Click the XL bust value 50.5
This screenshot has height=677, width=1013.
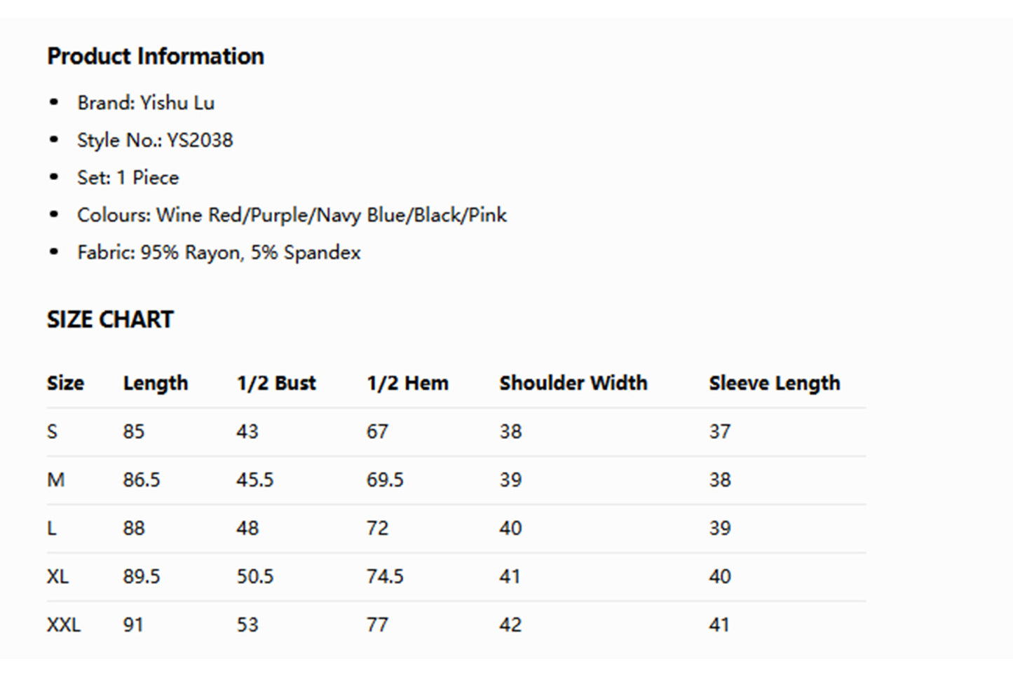click(254, 576)
